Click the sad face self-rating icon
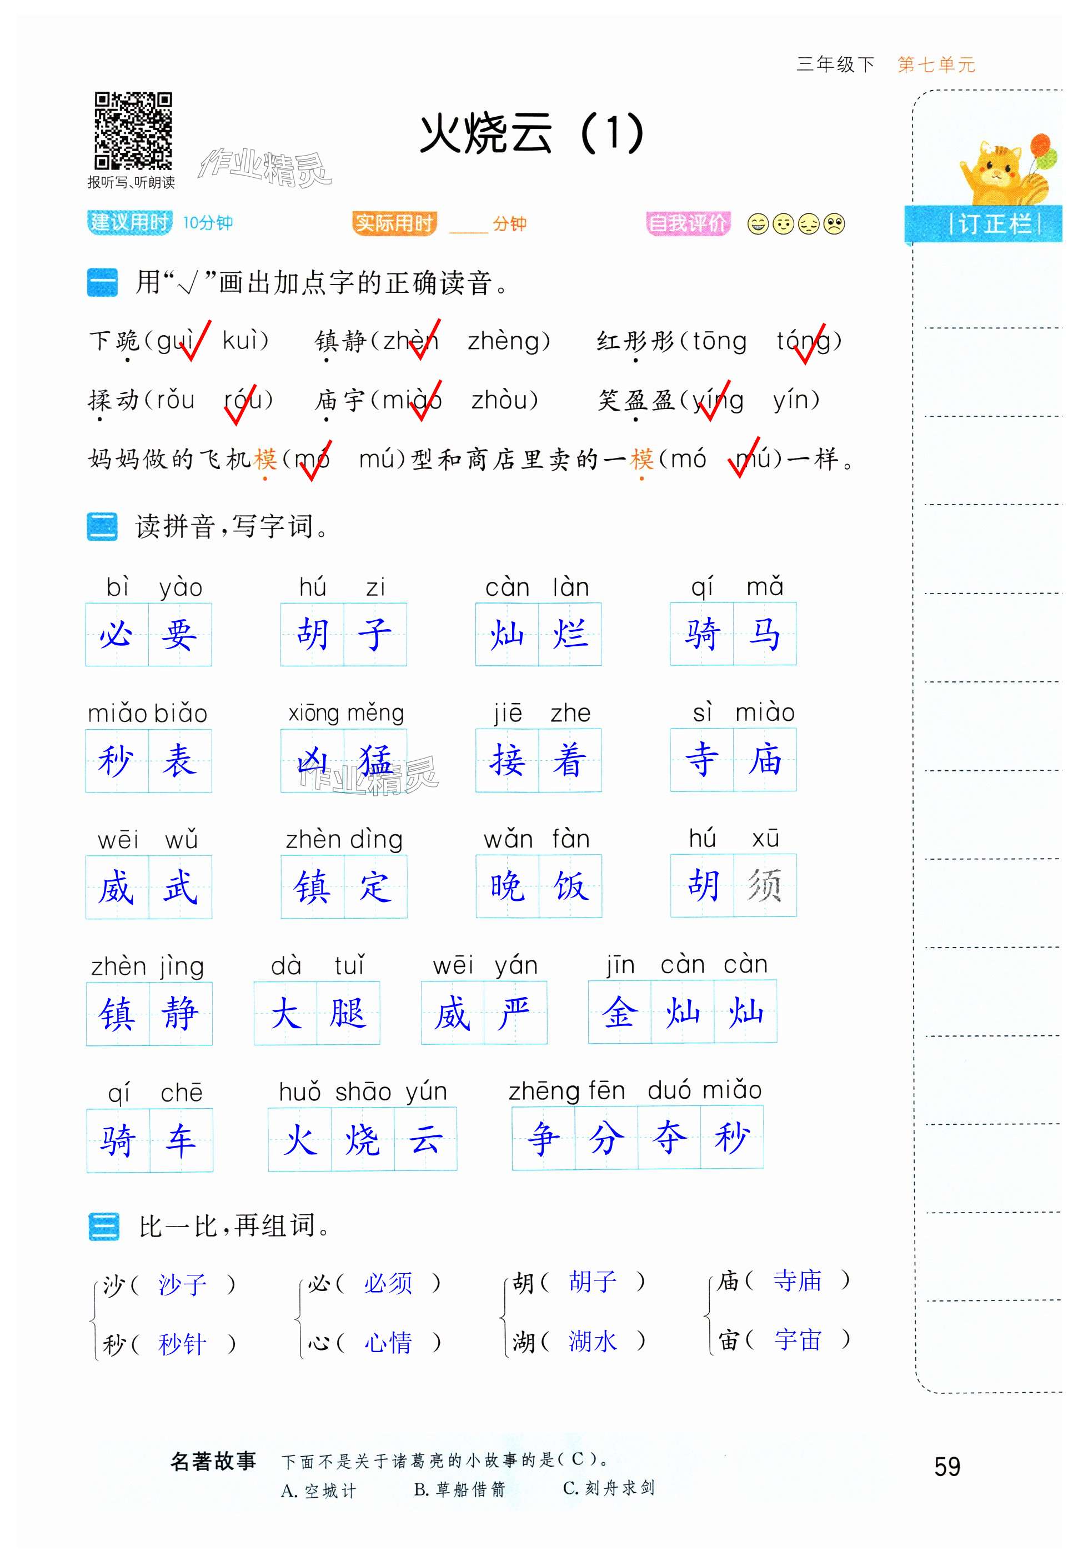Viewport: 1078px width, 1565px height. pyautogui.click(x=835, y=223)
